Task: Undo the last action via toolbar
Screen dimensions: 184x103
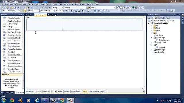Action: point(32,7)
